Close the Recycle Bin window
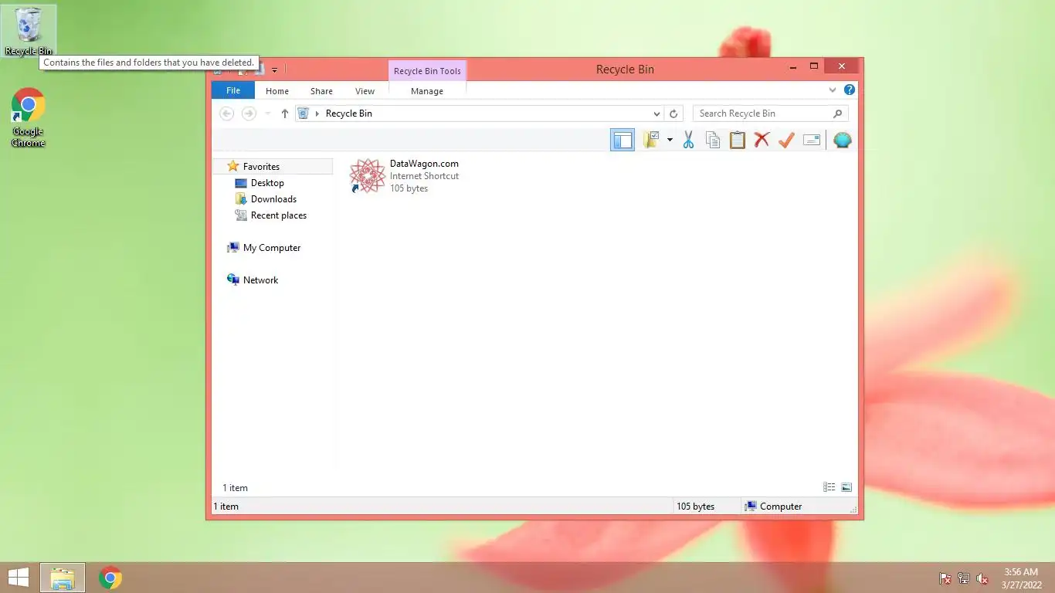1055x593 pixels. [x=842, y=66]
